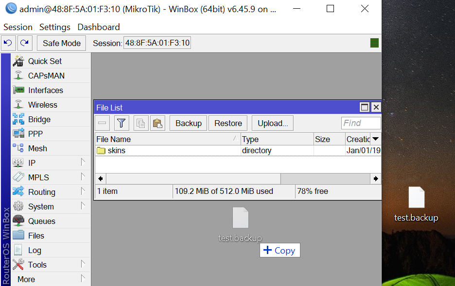Open the Tools sidebar menu
This screenshot has height=286, width=455.
point(51,265)
